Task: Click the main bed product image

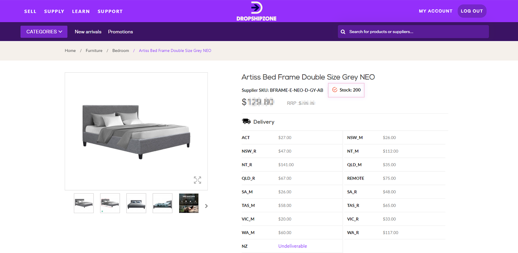Action: coord(136,131)
